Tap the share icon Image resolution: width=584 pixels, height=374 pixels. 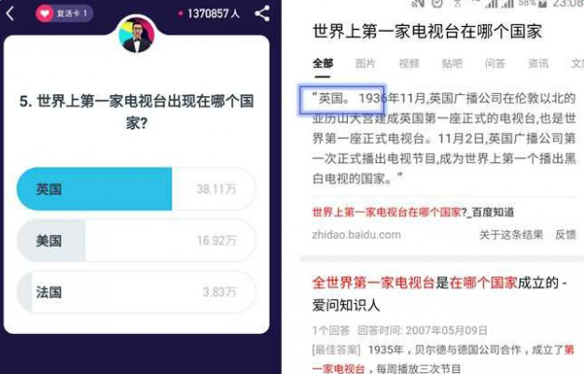point(262,14)
